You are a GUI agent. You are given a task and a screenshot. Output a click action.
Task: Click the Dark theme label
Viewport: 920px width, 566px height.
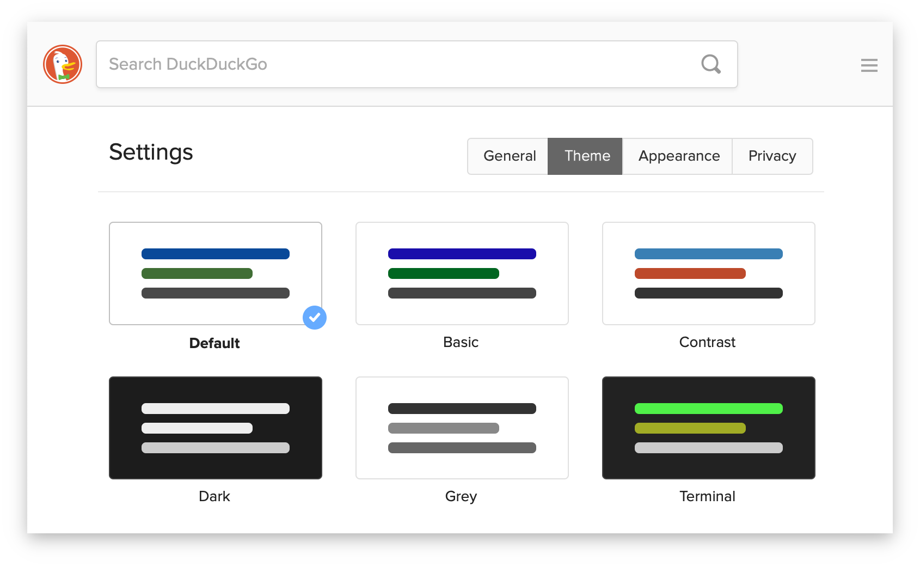[x=214, y=496]
